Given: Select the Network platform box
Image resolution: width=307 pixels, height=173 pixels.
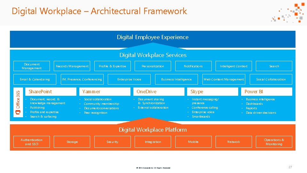Looking at the screenshot, I should click(233, 142).
